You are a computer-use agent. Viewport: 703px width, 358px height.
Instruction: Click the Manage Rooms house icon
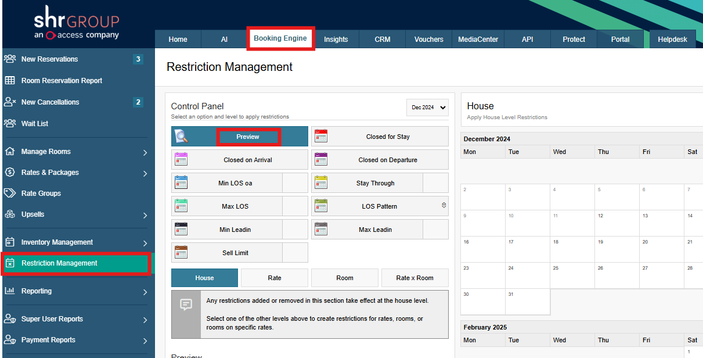(x=10, y=151)
